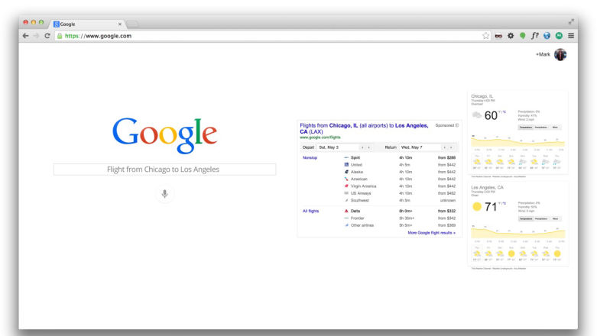Select last day in Los Angeles forecast row
The height and width of the screenshot is (336, 597).
(557, 254)
